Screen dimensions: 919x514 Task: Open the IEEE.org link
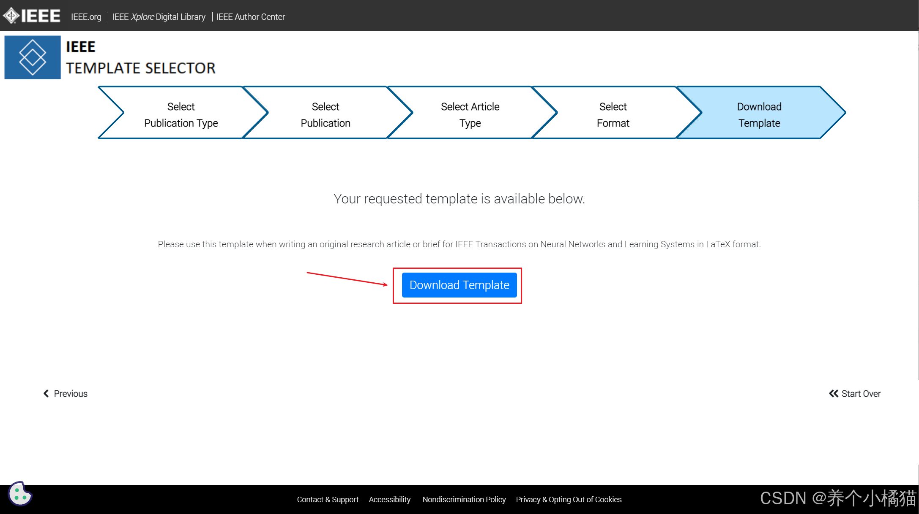pyautogui.click(x=86, y=17)
